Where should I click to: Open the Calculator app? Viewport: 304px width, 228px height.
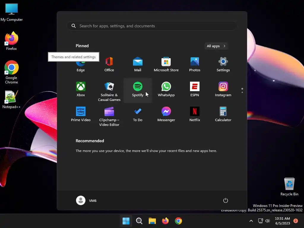(x=223, y=114)
